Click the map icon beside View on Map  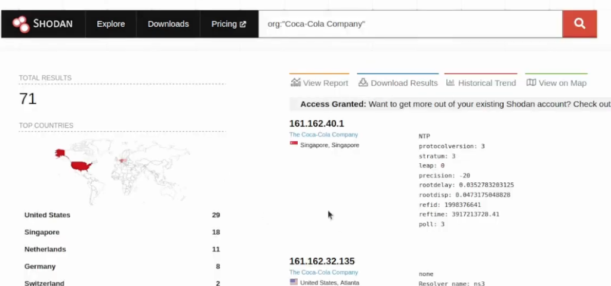(x=531, y=82)
